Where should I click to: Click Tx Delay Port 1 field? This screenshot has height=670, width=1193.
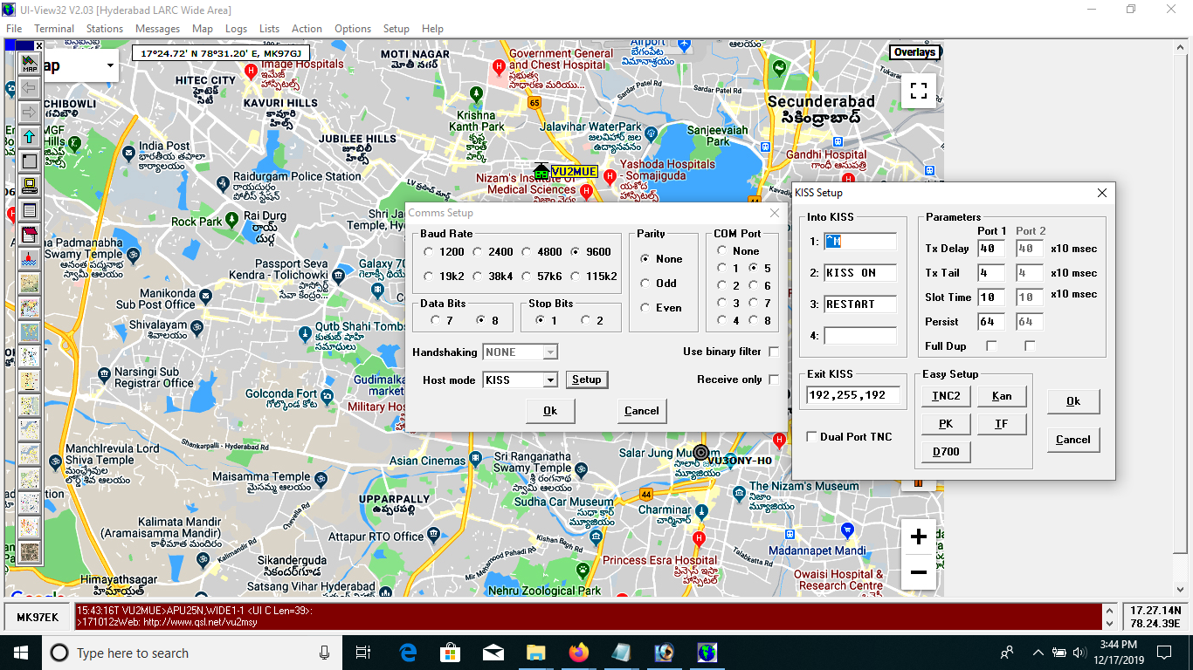991,249
